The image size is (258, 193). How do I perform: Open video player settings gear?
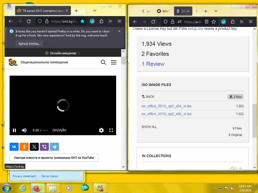tap(101, 130)
